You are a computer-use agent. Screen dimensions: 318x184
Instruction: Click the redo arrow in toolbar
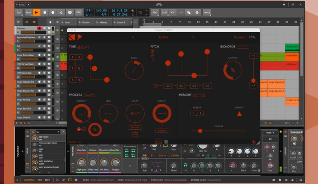pyautogui.click(x=181, y=13)
